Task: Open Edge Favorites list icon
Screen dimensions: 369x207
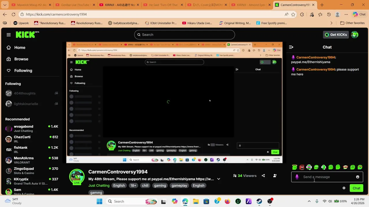Action: tap(320, 14)
